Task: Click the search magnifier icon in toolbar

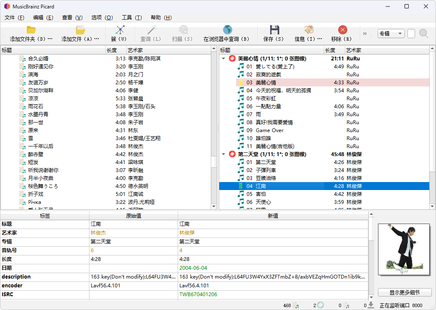Action: (x=423, y=34)
